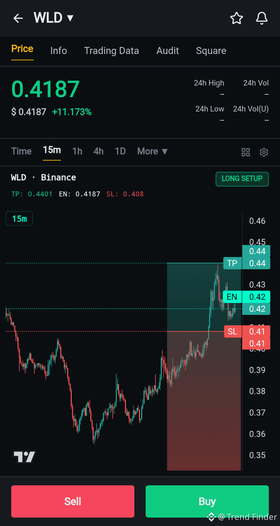Screen dimensions: 280x526
Task: Tap the Buy button
Action: pos(207,501)
